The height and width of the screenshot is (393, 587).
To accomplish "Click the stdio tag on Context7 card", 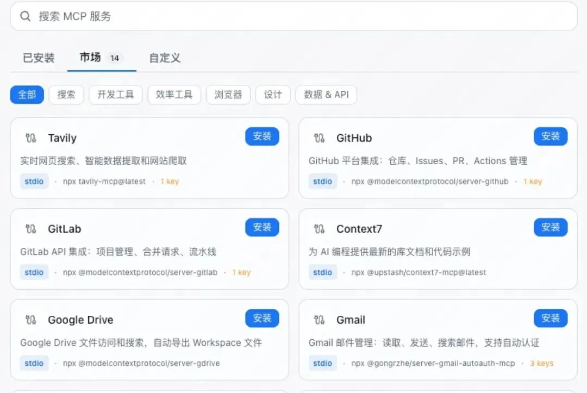I will 322,272.
